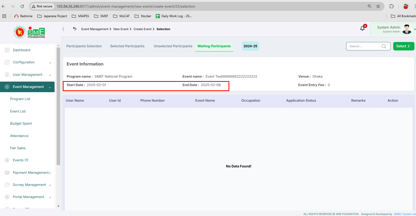Collapse the Event Management menu arrow

click(50, 87)
